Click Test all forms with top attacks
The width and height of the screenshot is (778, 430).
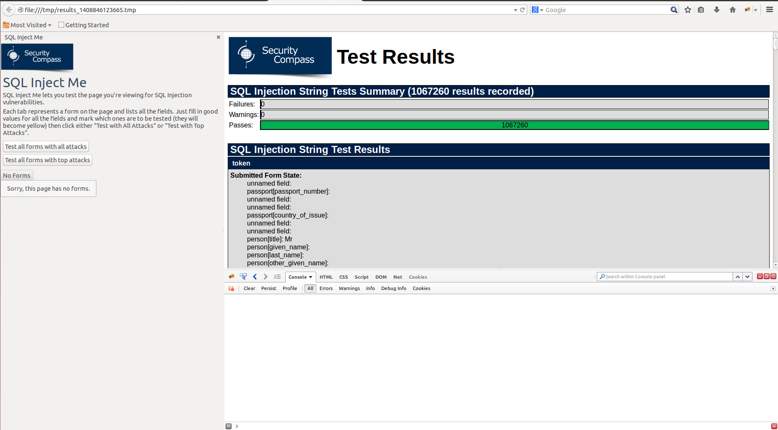(47, 160)
